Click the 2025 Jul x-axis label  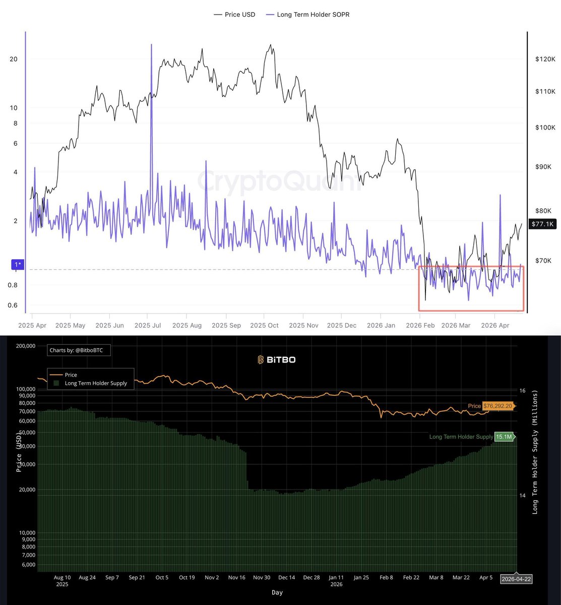click(x=147, y=326)
